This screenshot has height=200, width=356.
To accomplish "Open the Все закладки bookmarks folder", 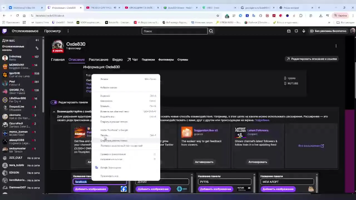I will (x=345, y=22).
